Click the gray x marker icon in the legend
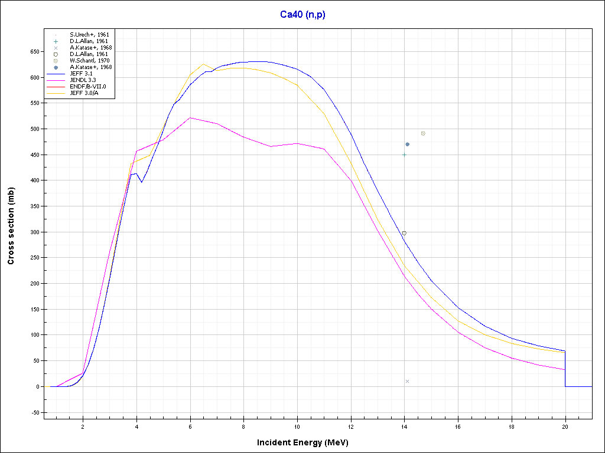605x453 pixels. 56,48
